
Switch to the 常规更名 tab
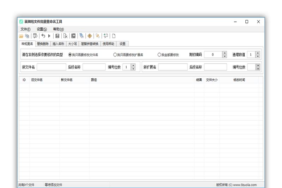click(x=27, y=44)
